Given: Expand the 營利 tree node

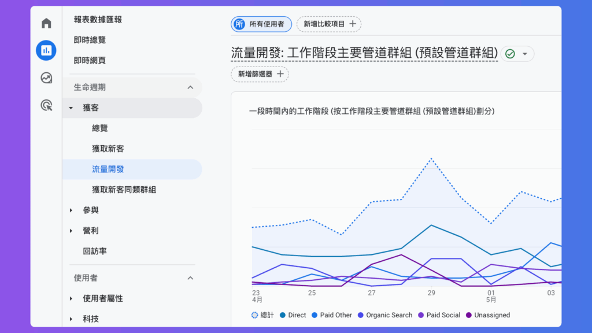Looking at the screenshot, I should point(71,231).
